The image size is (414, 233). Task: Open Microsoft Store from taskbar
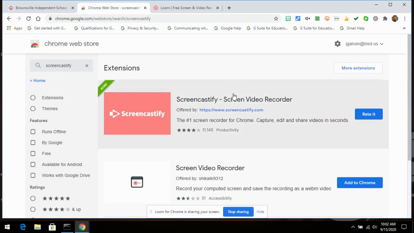[x=52, y=227]
